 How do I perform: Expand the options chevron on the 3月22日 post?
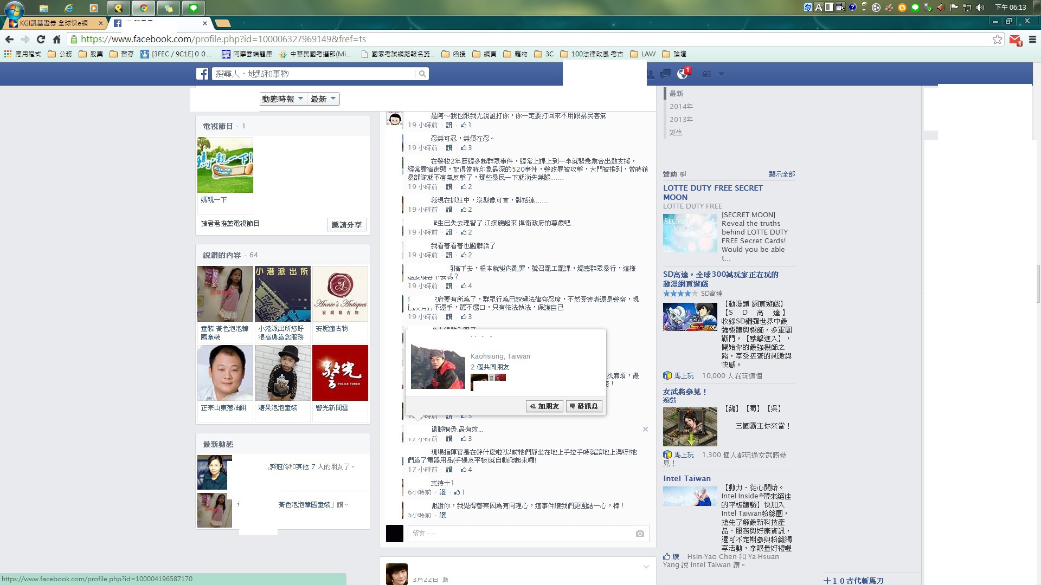(646, 567)
